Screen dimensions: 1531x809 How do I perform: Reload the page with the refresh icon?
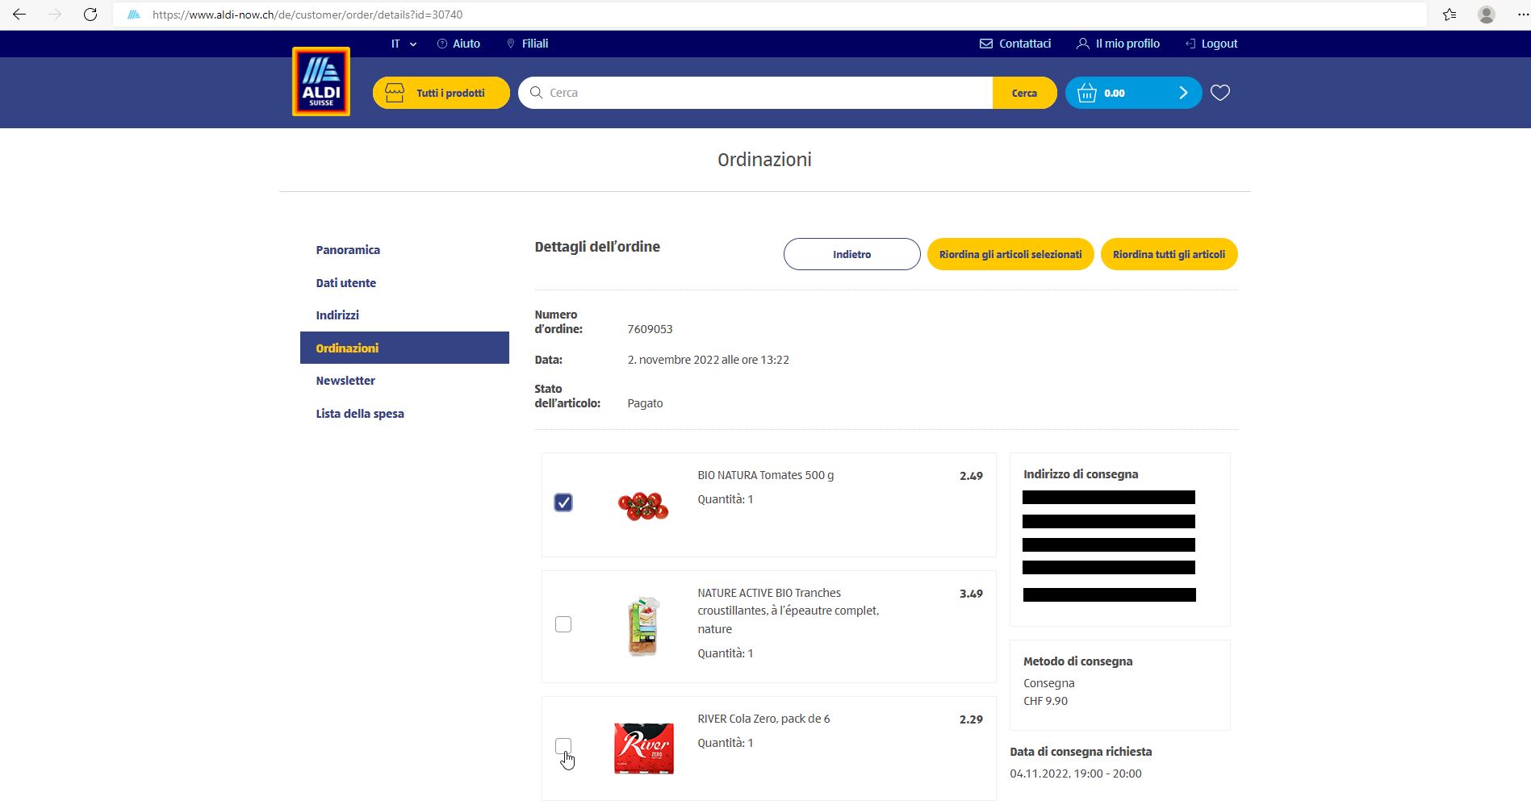[x=90, y=15]
